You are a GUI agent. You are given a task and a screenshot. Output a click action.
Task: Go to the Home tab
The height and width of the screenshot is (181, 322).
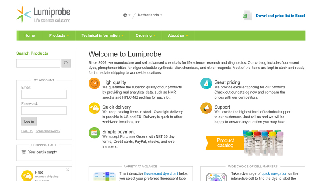(x=29, y=35)
